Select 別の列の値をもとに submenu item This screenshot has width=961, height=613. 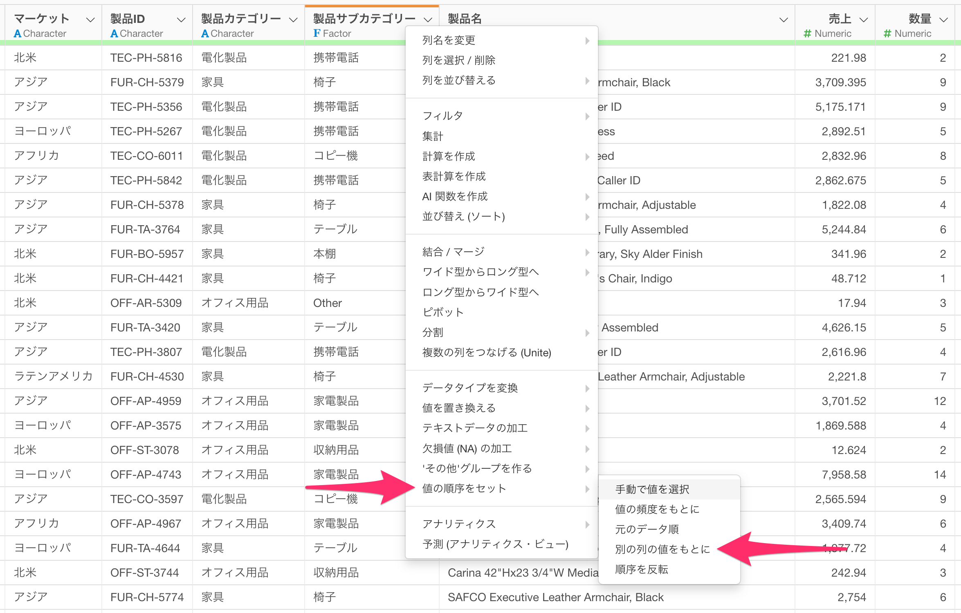click(662, 549)
